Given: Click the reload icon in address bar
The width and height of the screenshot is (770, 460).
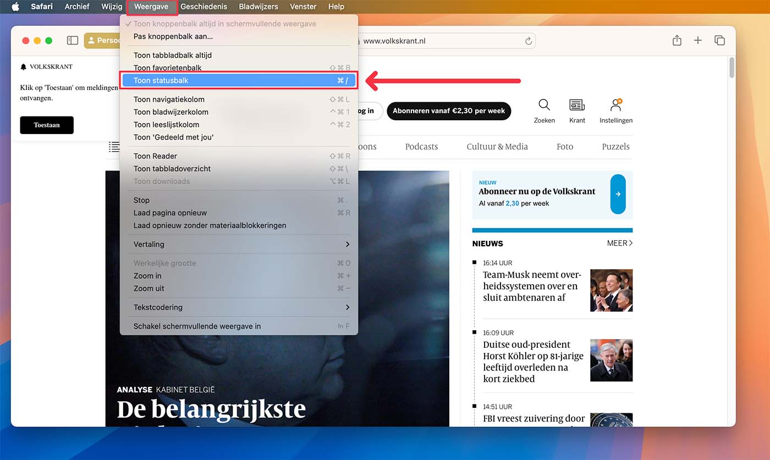Looking at the screenshot, I should (x=529, y=41).
